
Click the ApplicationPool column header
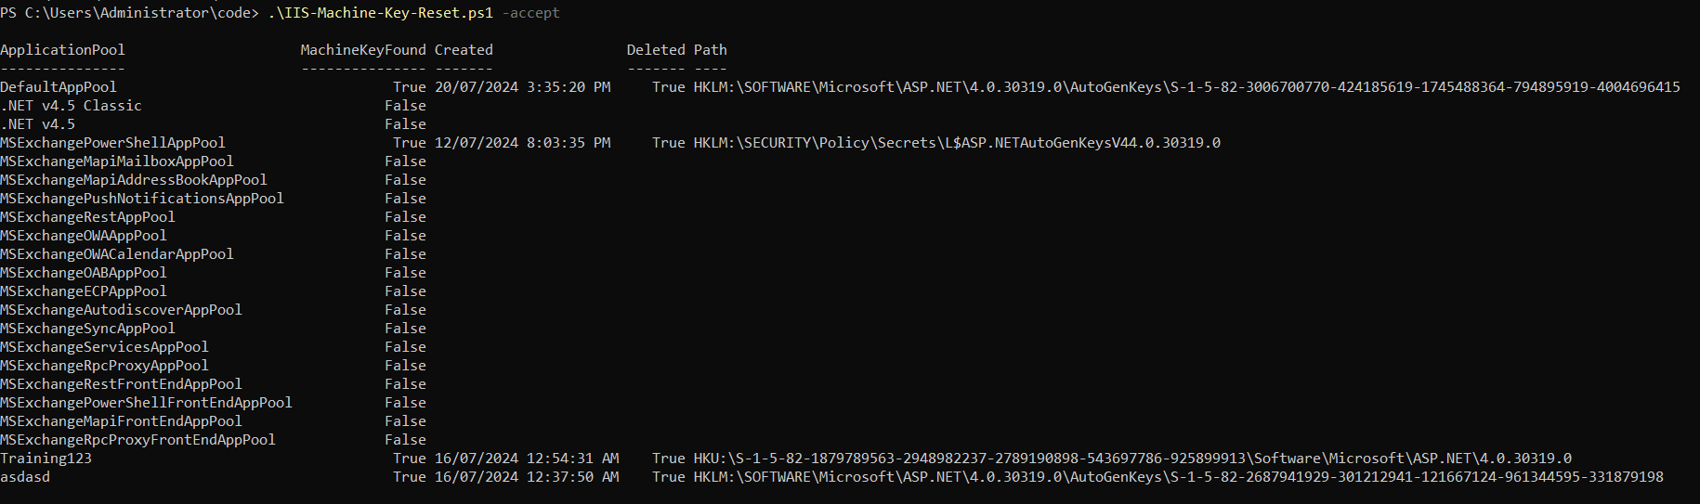pyautogui.click(x=62, y=50)
